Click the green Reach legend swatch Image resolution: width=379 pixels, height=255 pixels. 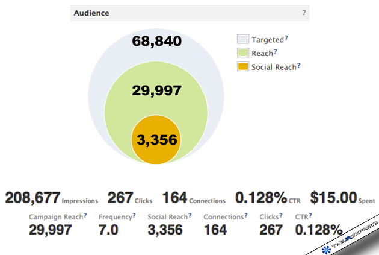pyautogui.click(x=242, y=53)
